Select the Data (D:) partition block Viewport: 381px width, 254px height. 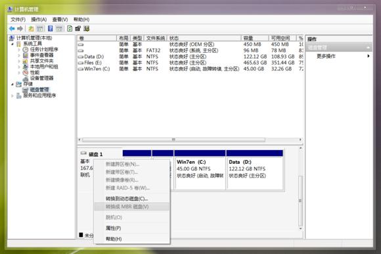255,170
